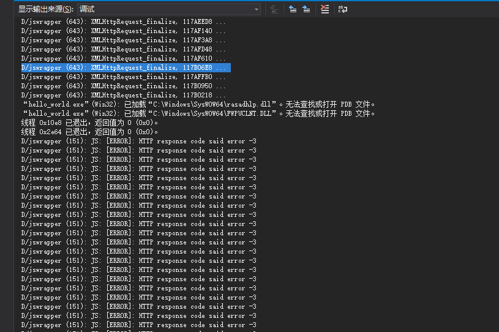Toggle word wrap icon in output toolbar

tap(343, 9)
